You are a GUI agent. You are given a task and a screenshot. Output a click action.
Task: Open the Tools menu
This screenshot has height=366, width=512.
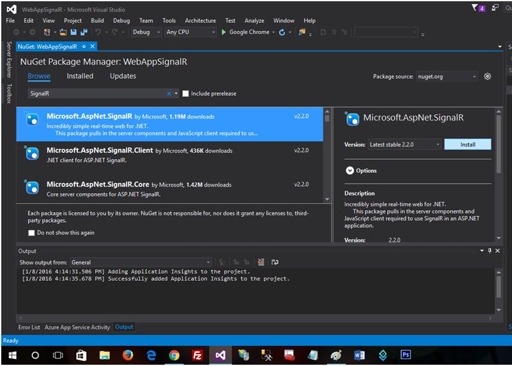[168, 20]
